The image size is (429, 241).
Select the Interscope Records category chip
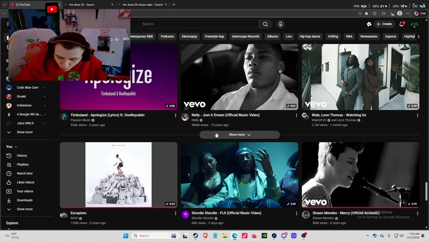246,36
